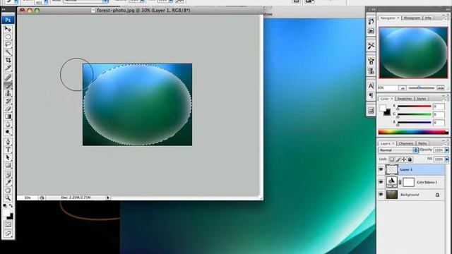Toggle lock image pixels
The image size is (452, 254).
click(x=398, y=159)
